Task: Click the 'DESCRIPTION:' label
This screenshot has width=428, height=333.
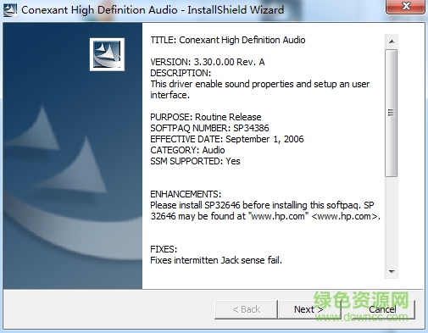Action: coord(181,73)
